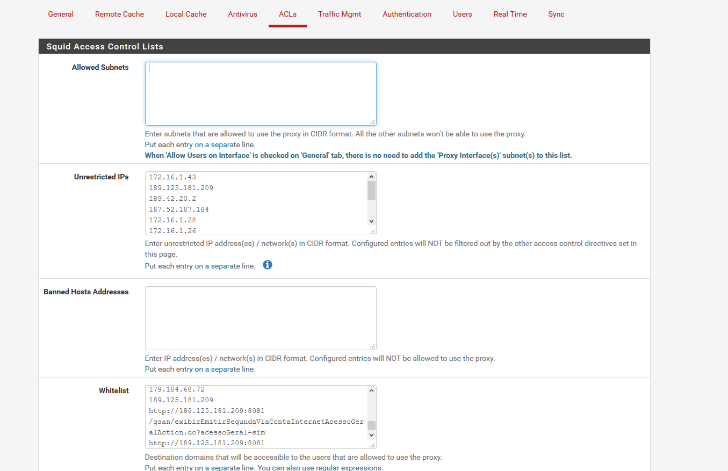Screen dimensions: 728x471
Task: Click inside the Allowed Subnets text area
Action: (x=261, y=94)
